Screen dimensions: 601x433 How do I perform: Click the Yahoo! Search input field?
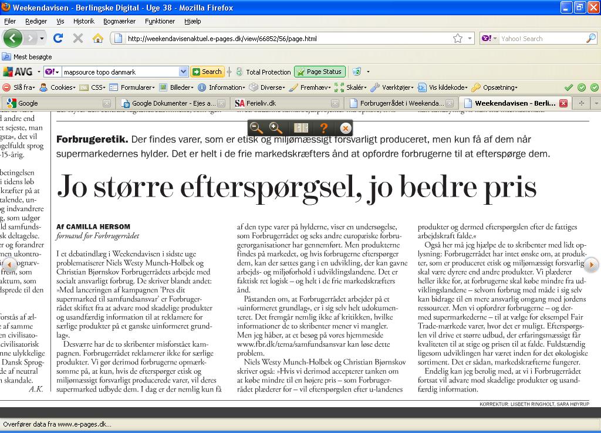pyautogui.click(x=542, y=38)
